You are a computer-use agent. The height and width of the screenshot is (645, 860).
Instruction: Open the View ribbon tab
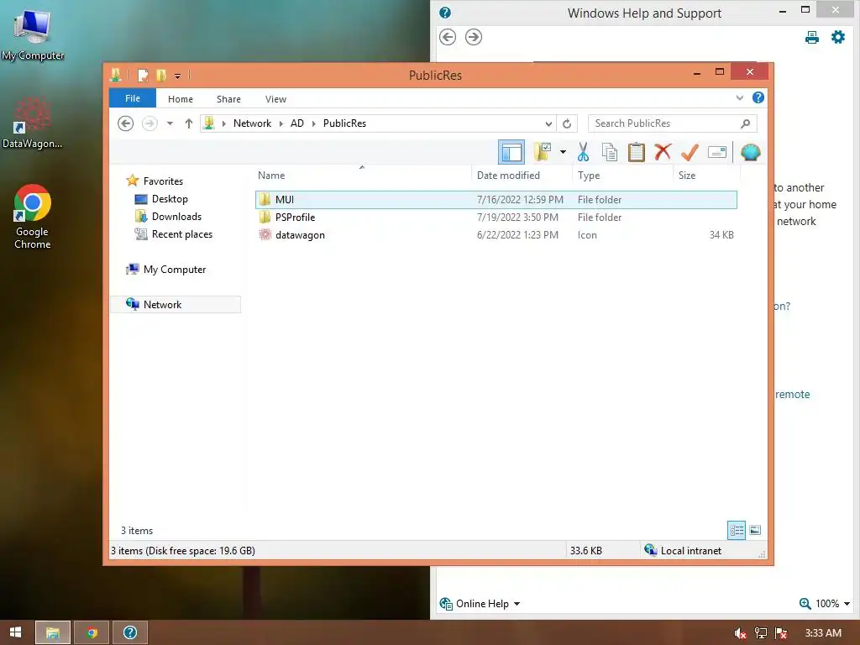pos(275,99)
